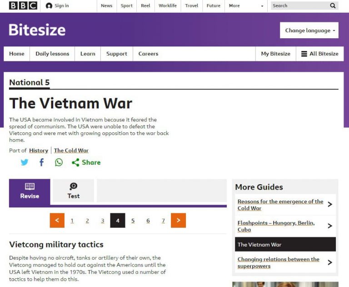The height and width of the screenshot is (287, 349).
Task: Open the News section
Action: (x=107, y=6)
